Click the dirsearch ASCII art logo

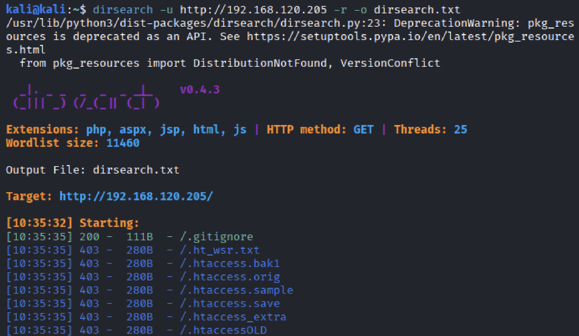[x=86, y=97]
